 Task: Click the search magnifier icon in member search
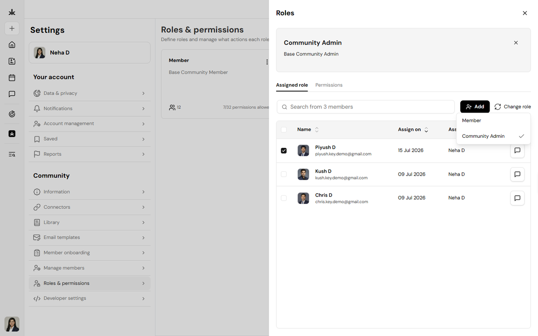tap(285, 107)
